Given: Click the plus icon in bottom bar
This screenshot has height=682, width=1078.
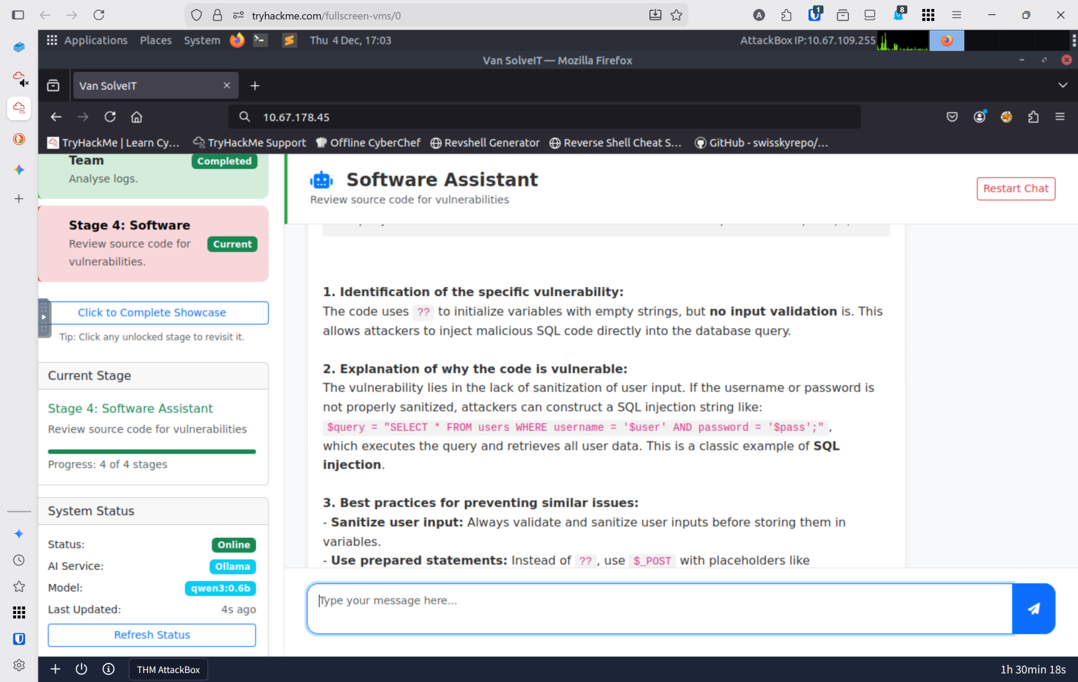Looking at the screenshot, I should pyautogui.click(x=55, y=669).
